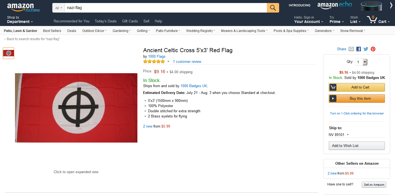This screenshot has width=395, height=195.
Task: Expand the Shop by Department menu
Action: [20, 20]
